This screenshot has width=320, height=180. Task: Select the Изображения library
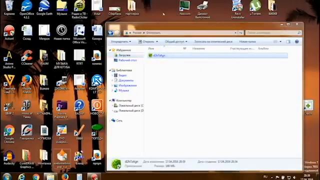coord(127,85)
